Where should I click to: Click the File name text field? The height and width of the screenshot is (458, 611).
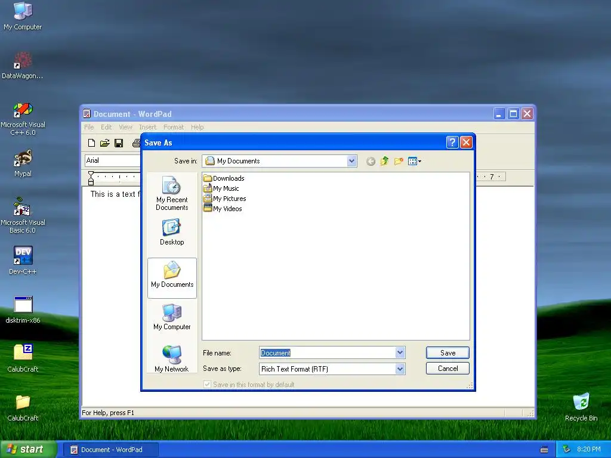[x=328, y=352]
